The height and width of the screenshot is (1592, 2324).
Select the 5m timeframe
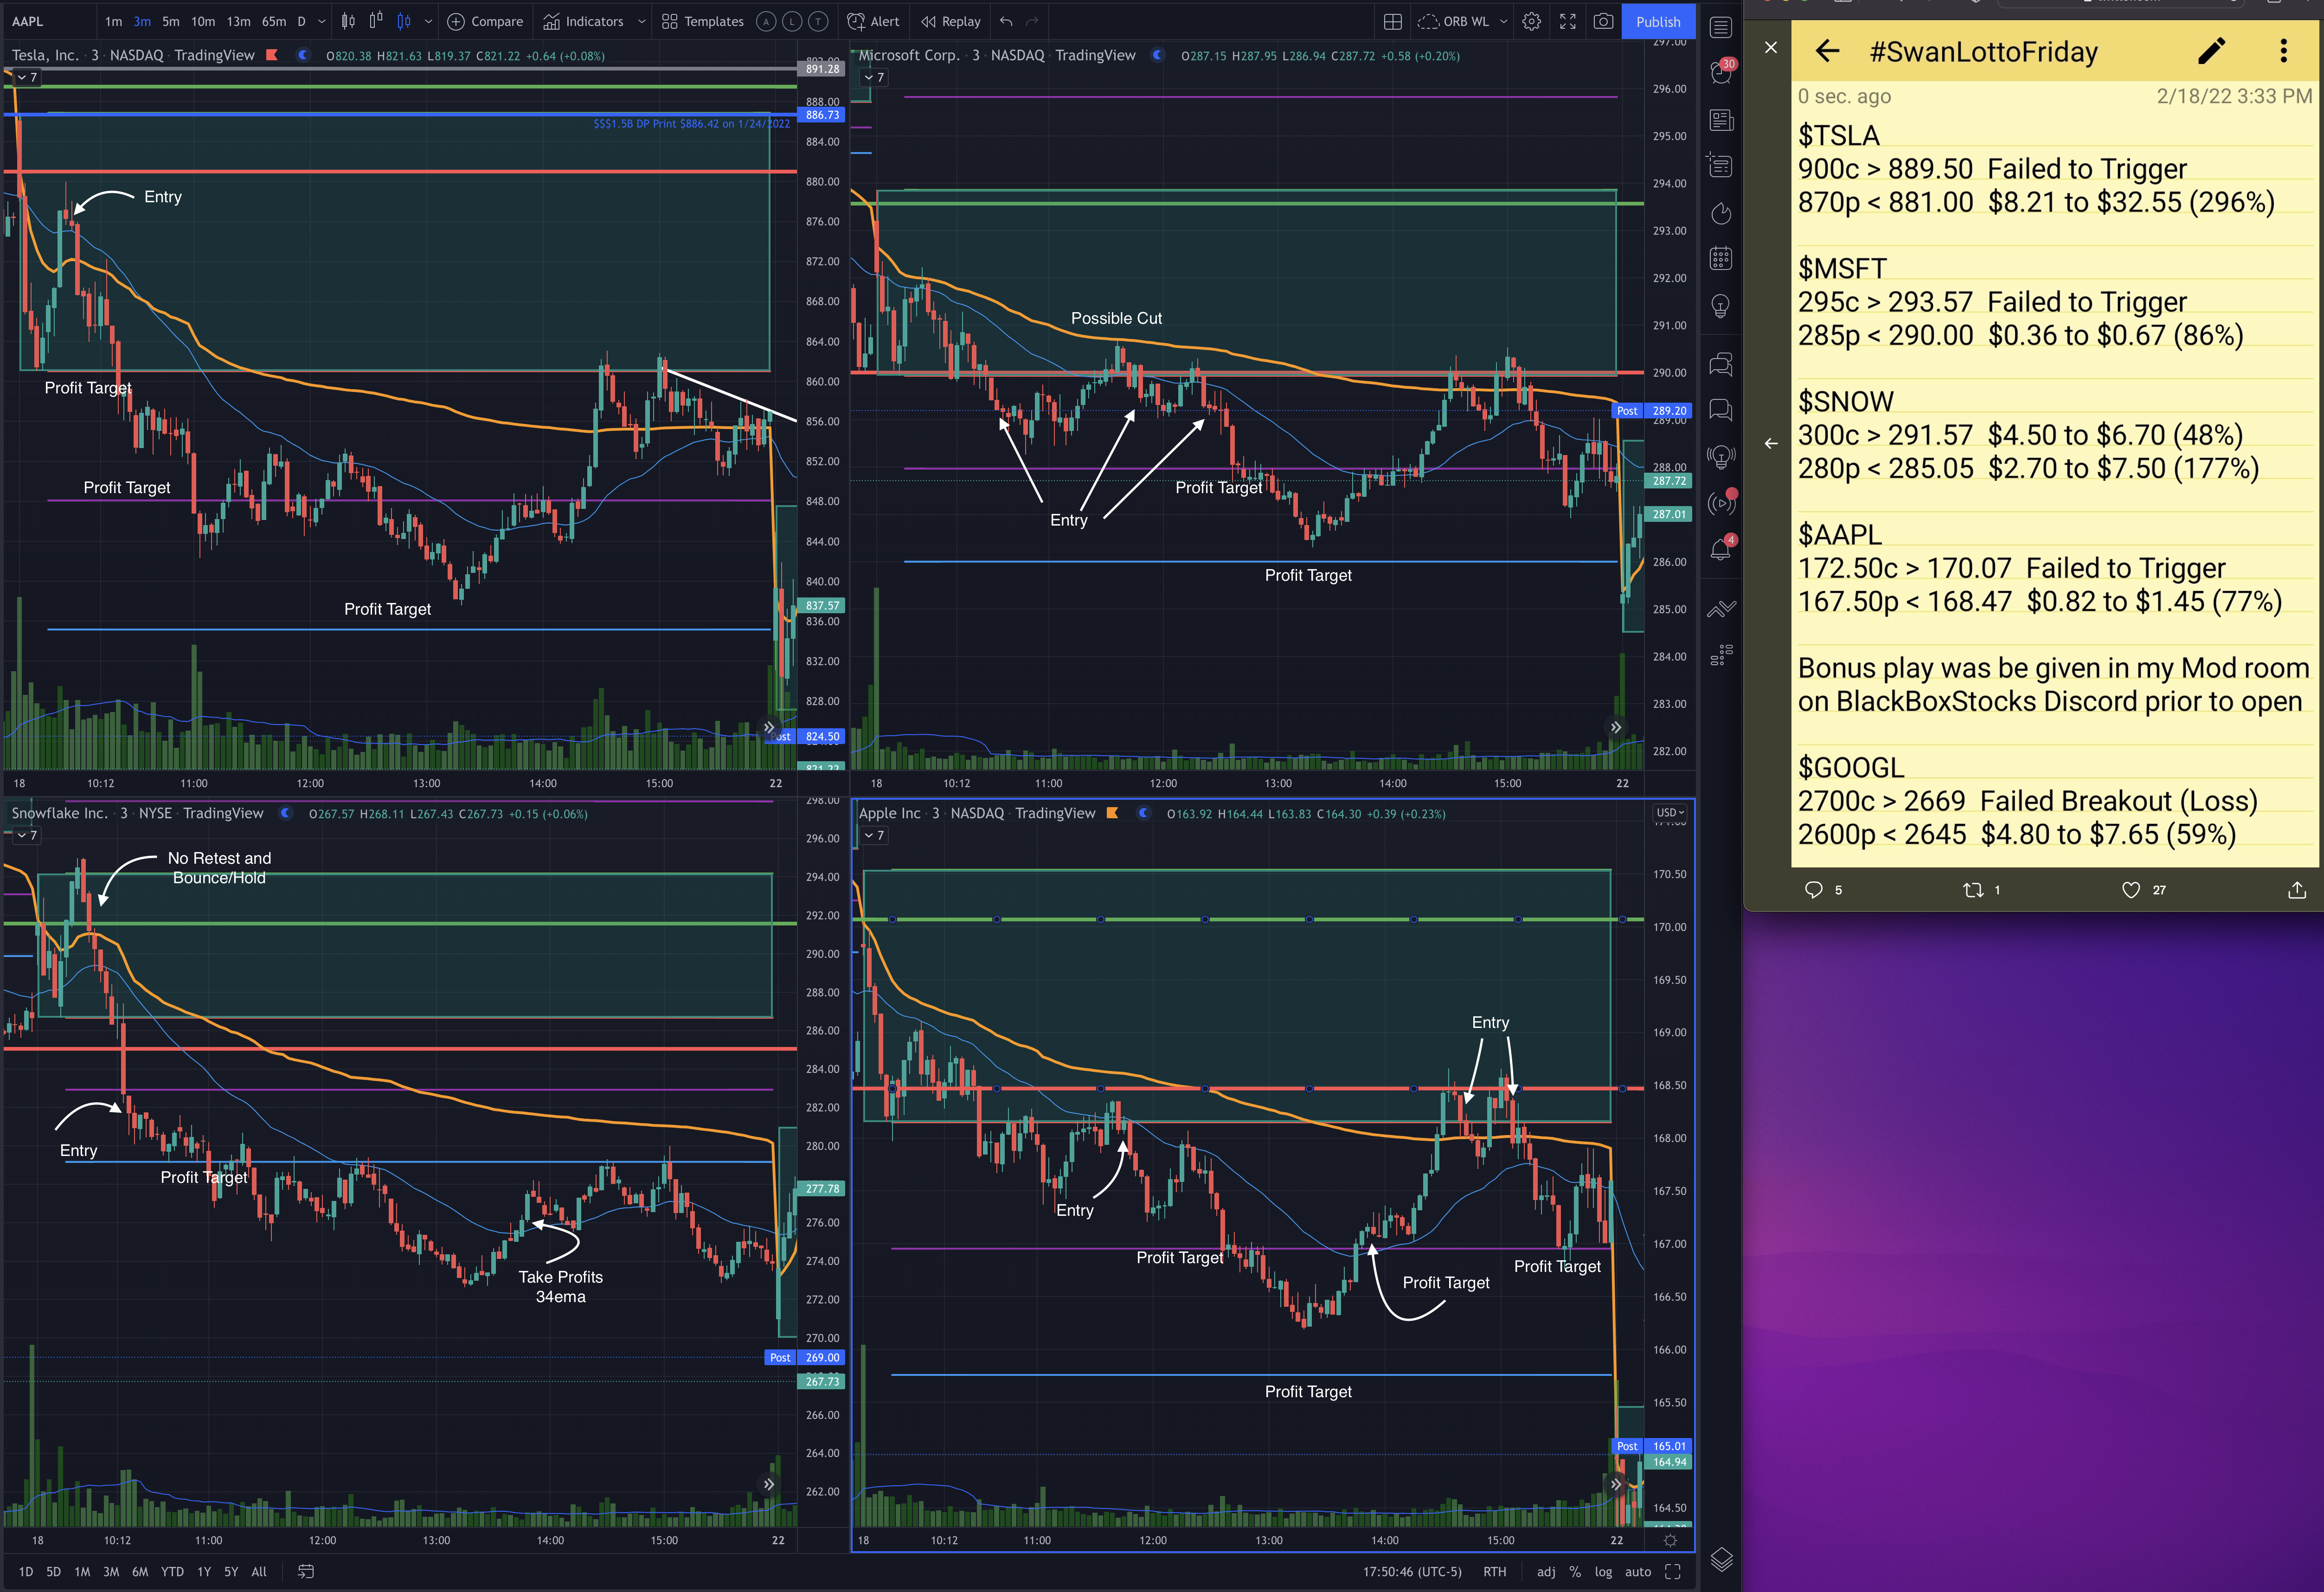(x=171, y=21)
